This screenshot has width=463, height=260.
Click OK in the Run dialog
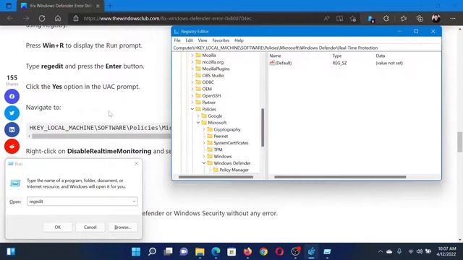coord(58,227)
